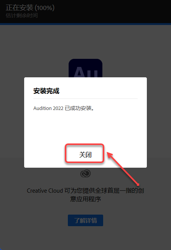The image size is (171, 250).
Task: Click the Creative Cloud logo icon
Action: tap(85, 173)
